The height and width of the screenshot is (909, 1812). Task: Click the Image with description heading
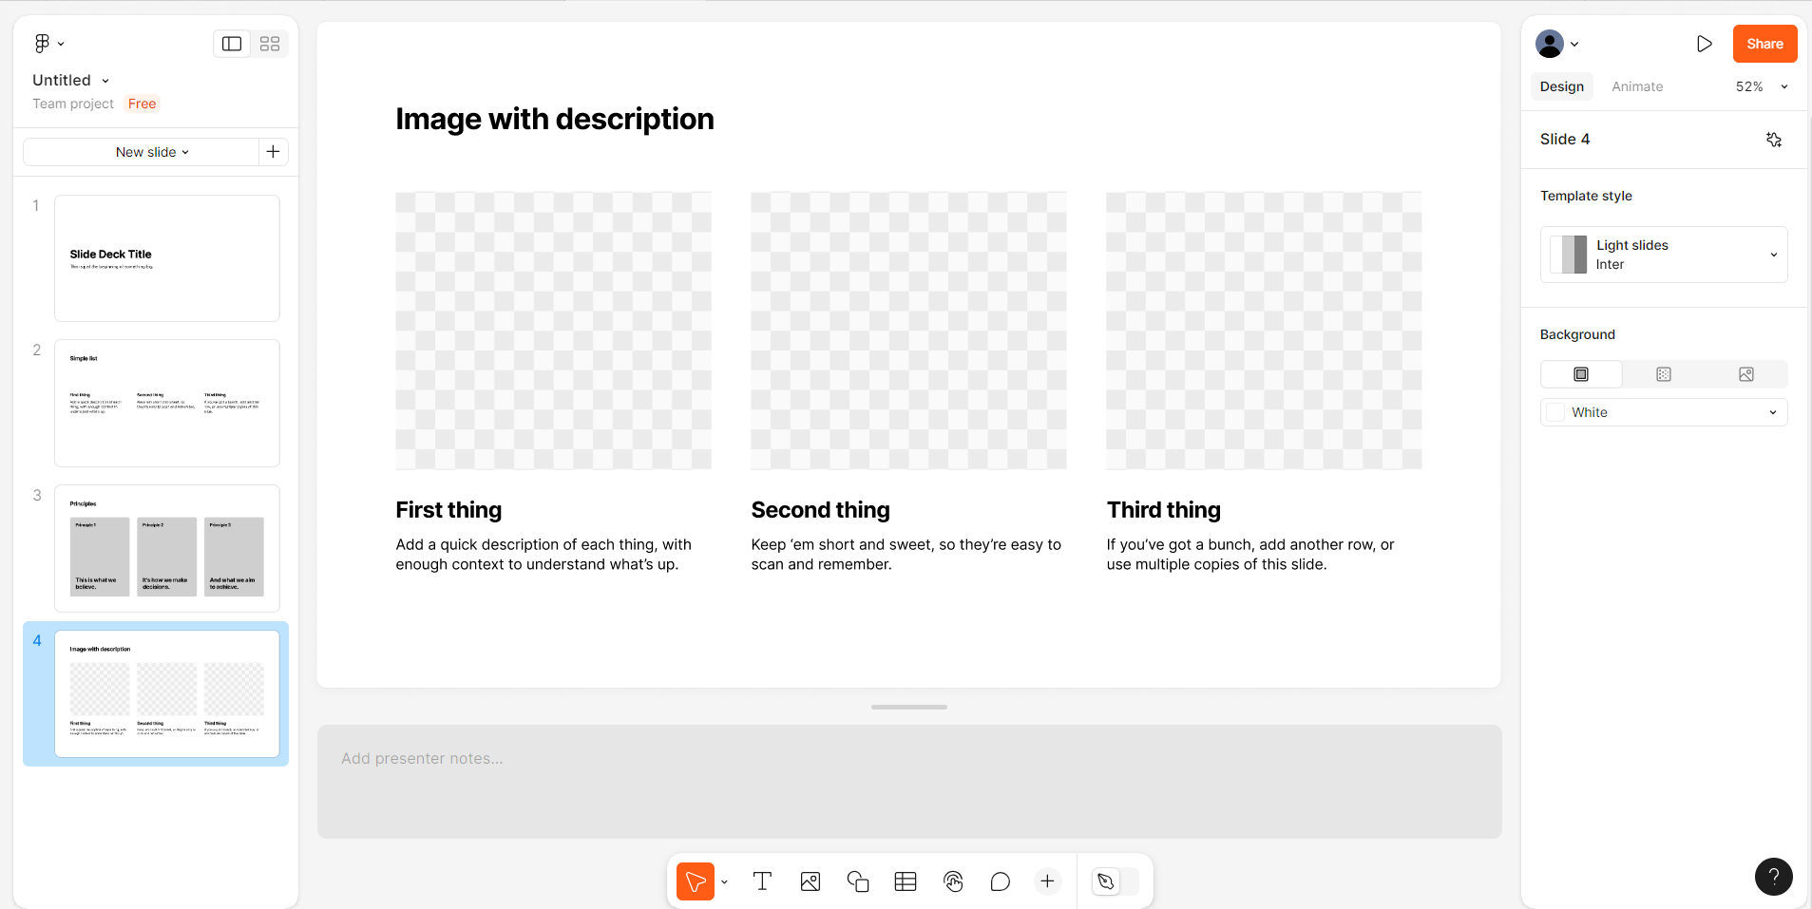tap(555, 119)
